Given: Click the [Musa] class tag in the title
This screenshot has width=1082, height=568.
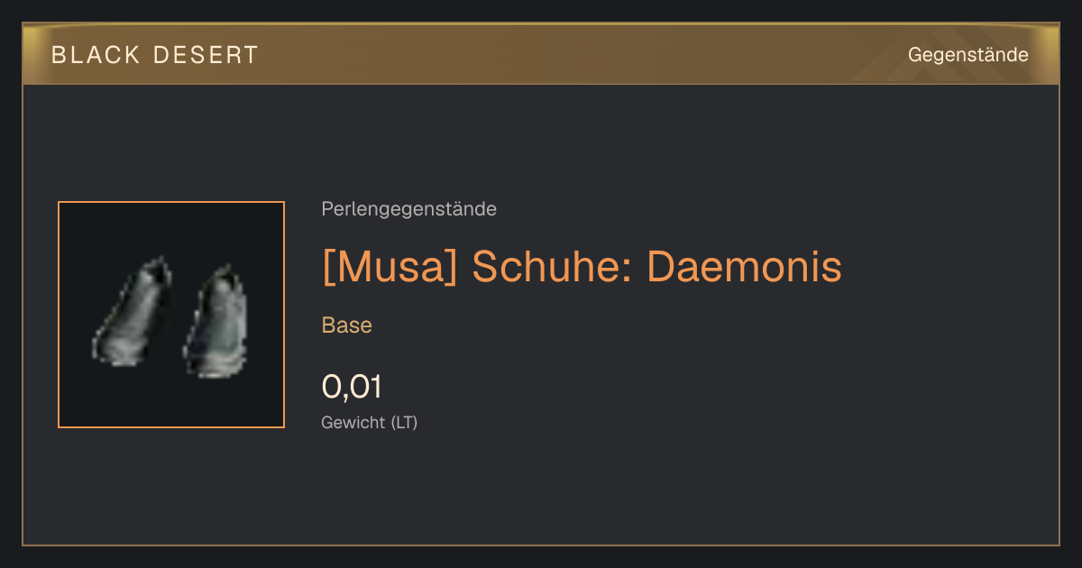Looking at the screenshot, I should [391, 267].
